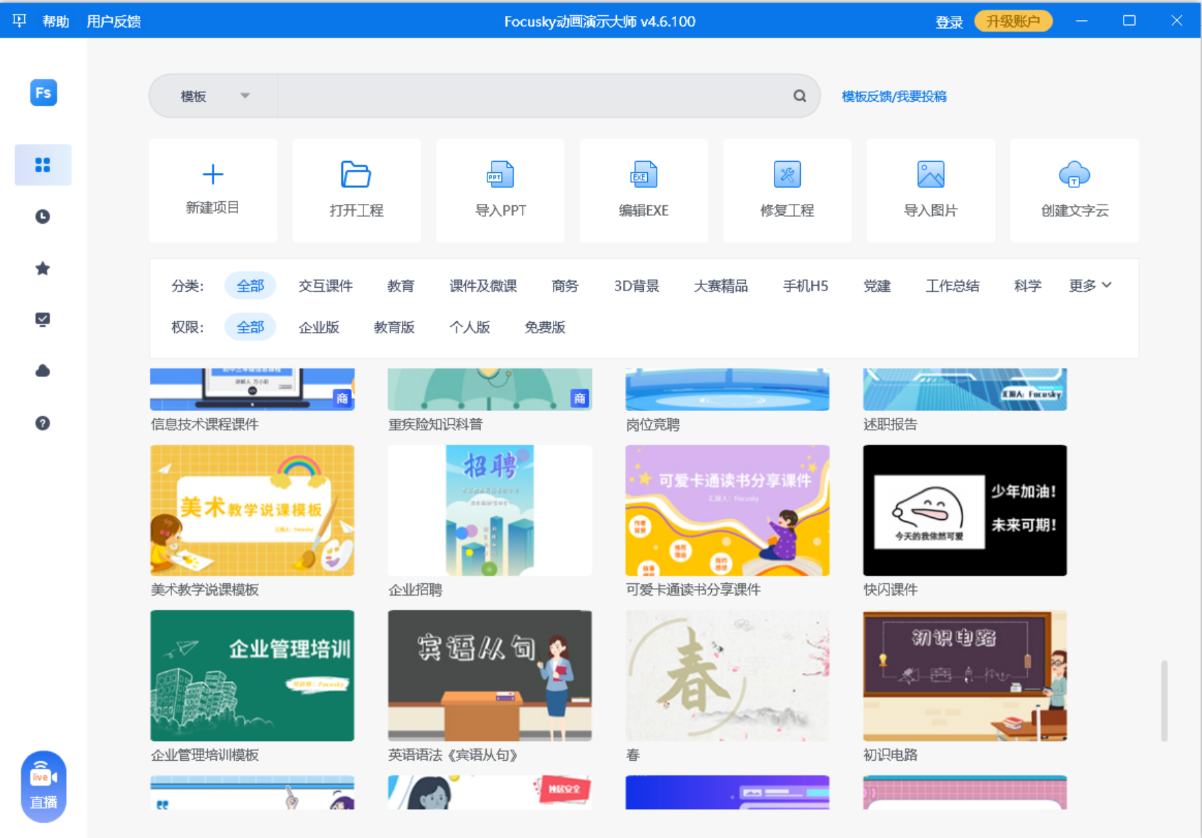The width and height of the screenshot is (1202, 838).
Task: Choose 编辑EXE to edit an EXE
Action: click(643, 190)
